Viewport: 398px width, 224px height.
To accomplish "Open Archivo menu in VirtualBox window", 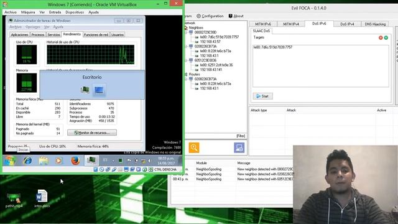I will tap(11, 12).
